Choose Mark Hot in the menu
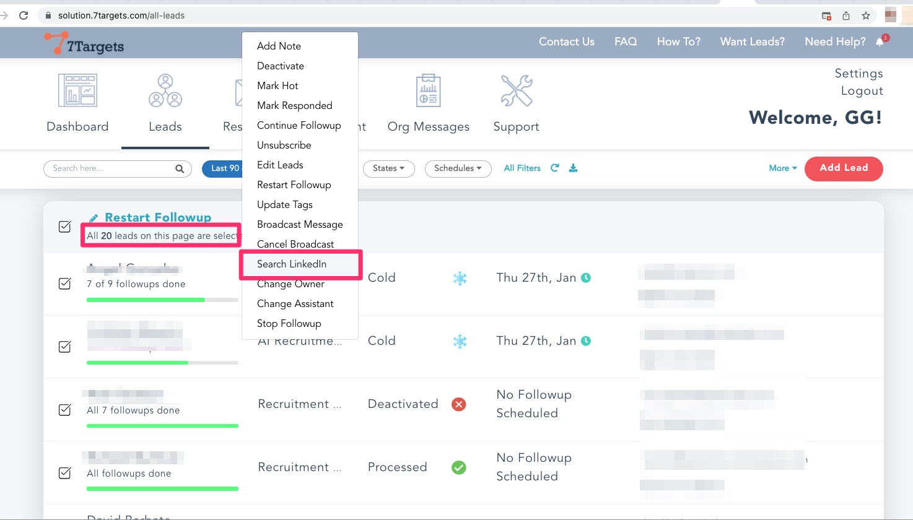 [277, 86]
